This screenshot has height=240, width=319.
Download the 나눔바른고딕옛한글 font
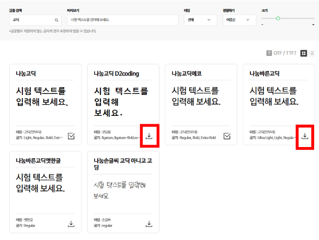pyautogui.click(x=71, y=224)
